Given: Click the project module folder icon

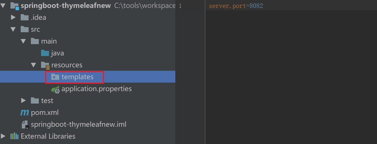Looking at the screenshot, I should tap(14, 6).
